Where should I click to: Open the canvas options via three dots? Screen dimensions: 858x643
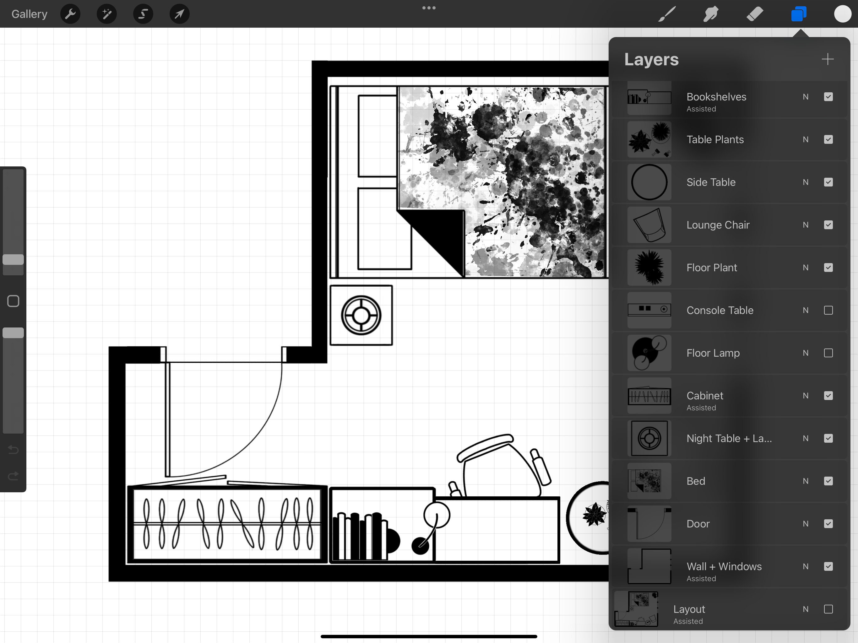(x=429, y=7)
